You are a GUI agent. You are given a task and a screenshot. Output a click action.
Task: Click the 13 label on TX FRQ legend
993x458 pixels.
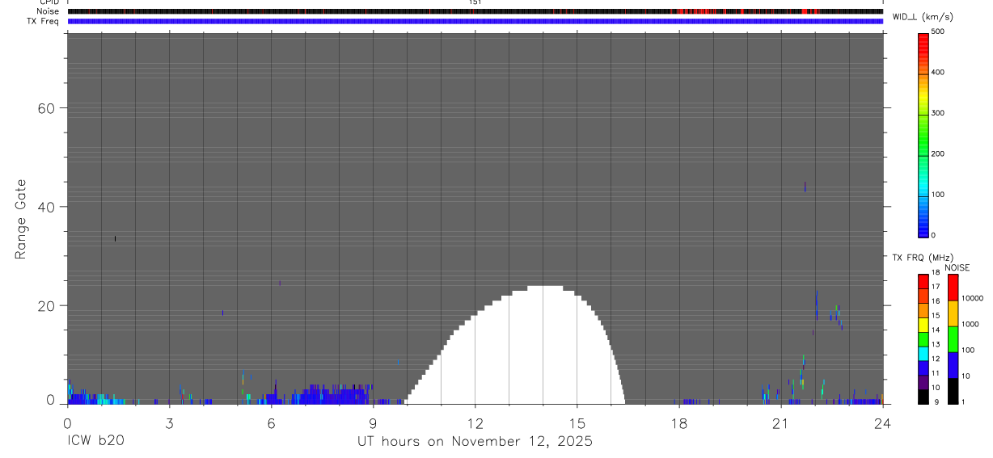point(936,345)
